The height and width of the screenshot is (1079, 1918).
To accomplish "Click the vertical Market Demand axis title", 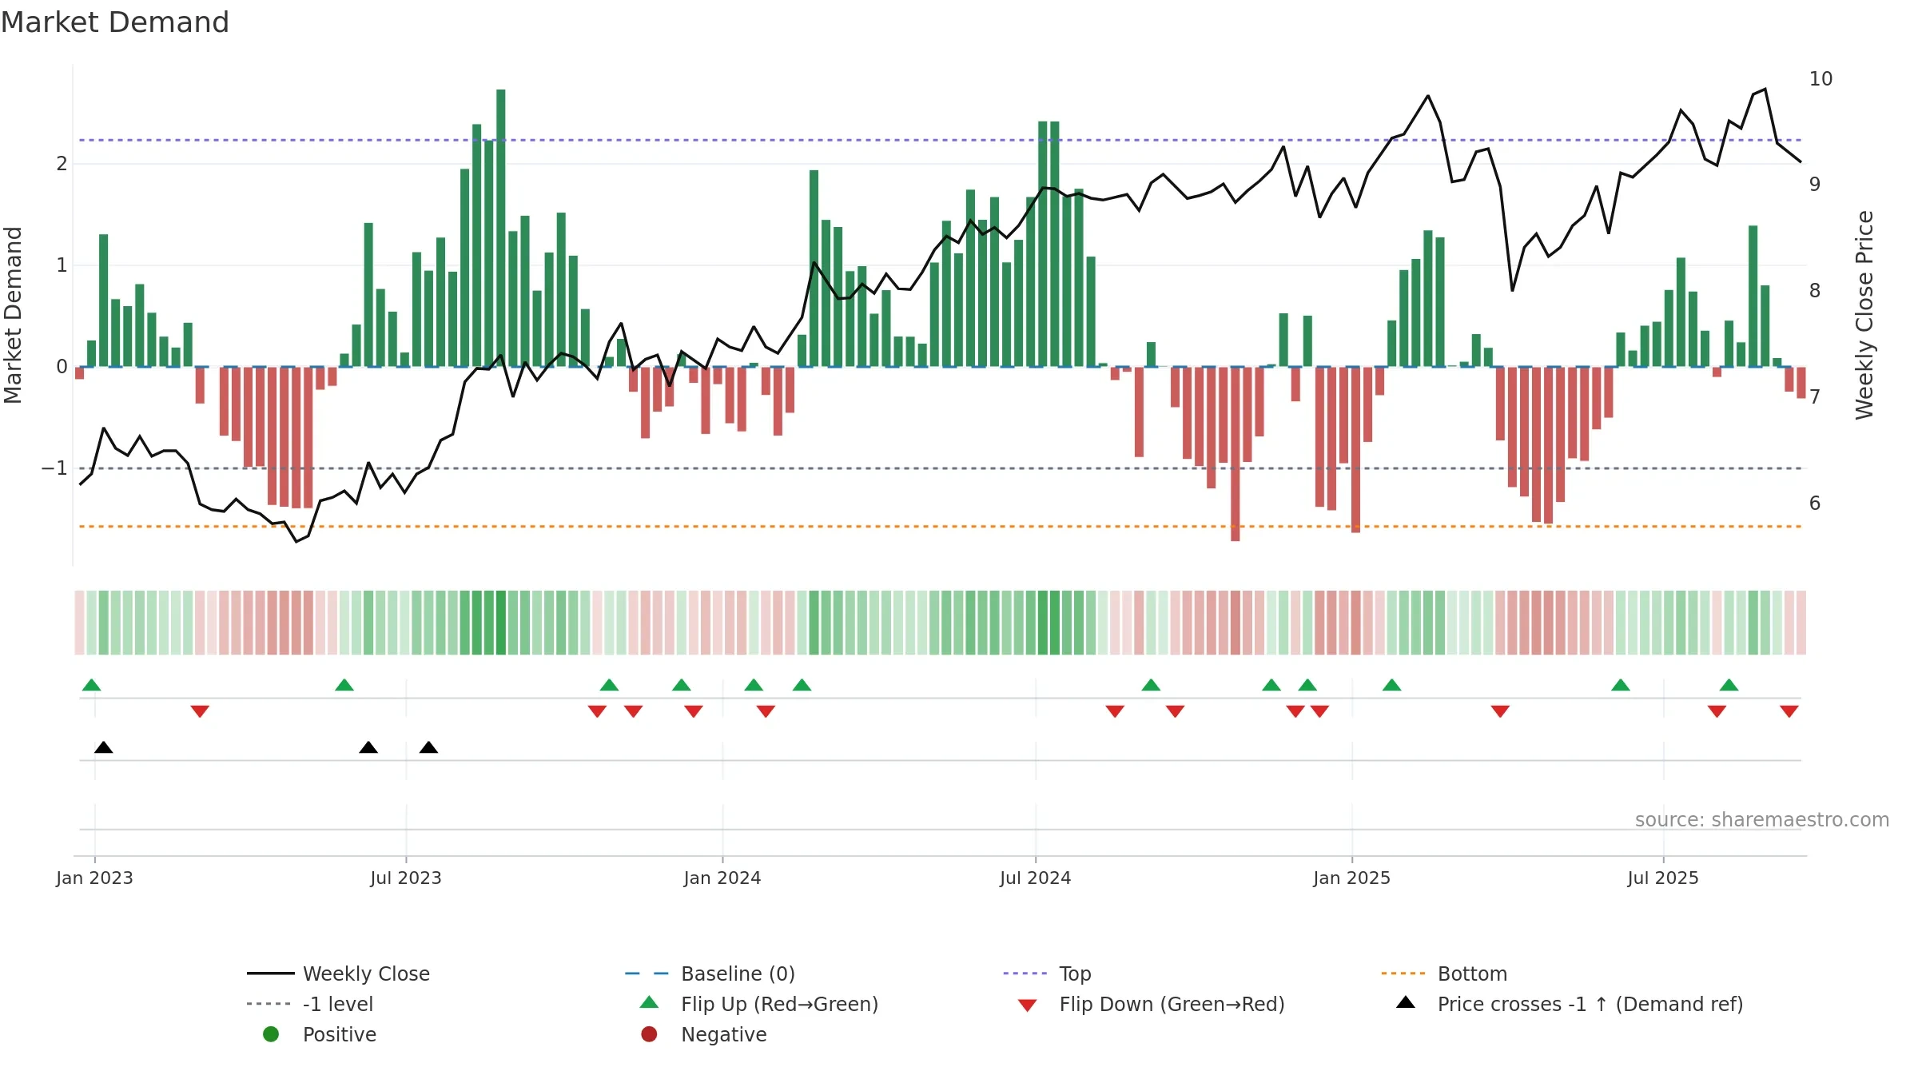I will click(13, 315).
